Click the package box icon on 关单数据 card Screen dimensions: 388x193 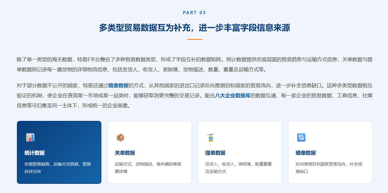click(x=120, y=137)
